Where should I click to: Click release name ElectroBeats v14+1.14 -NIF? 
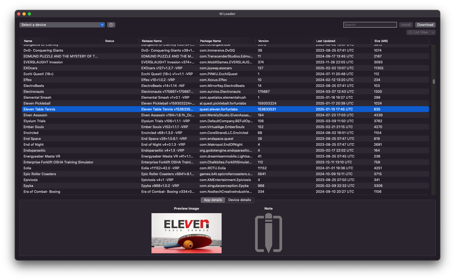163,86
